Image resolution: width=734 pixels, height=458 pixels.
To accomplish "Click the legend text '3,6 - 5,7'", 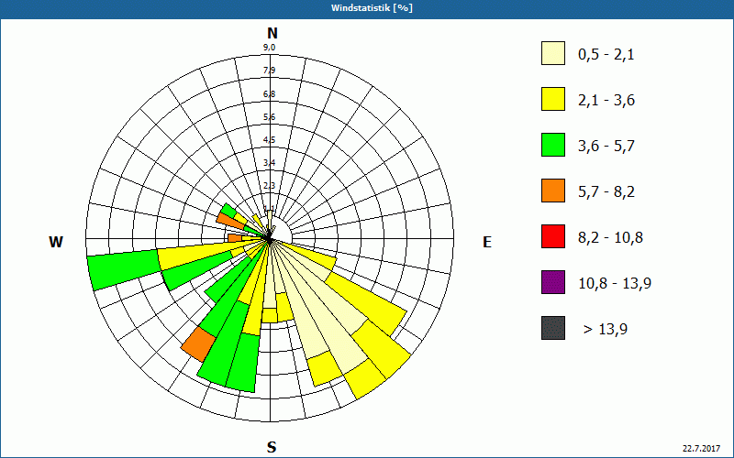I will click(606, 147).
